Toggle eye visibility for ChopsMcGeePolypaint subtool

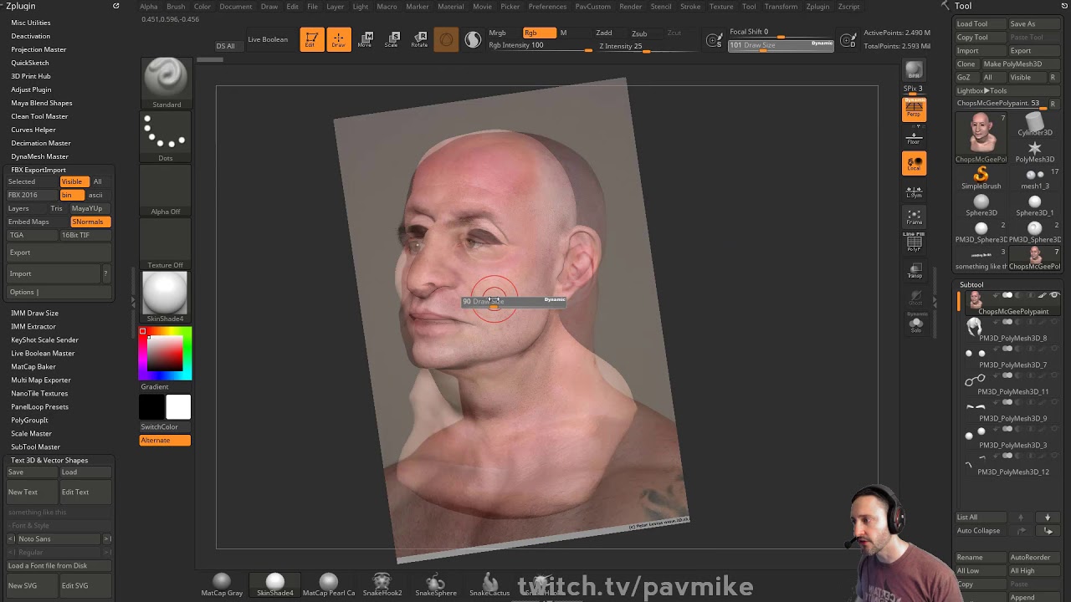tap(1054, 295)
